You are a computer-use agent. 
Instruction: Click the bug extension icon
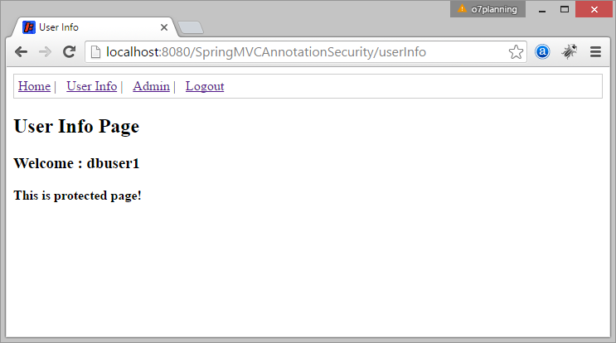coord(569,52)
